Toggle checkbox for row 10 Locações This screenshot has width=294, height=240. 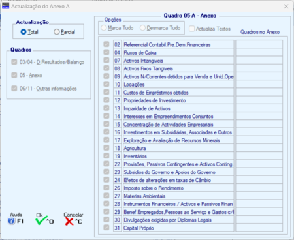[106, 84]
